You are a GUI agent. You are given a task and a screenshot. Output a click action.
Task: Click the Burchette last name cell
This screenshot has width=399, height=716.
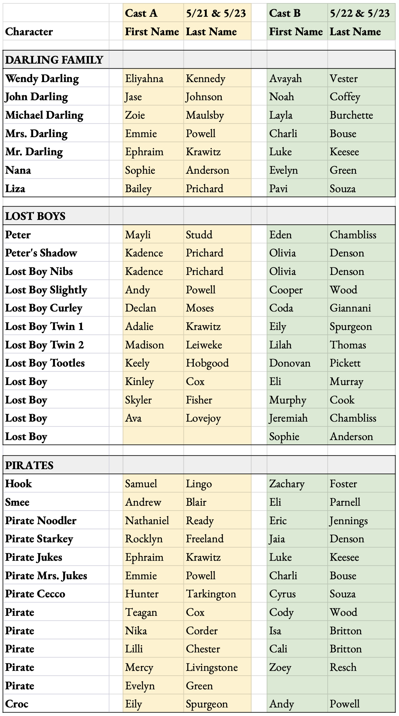tap(351, 115)
